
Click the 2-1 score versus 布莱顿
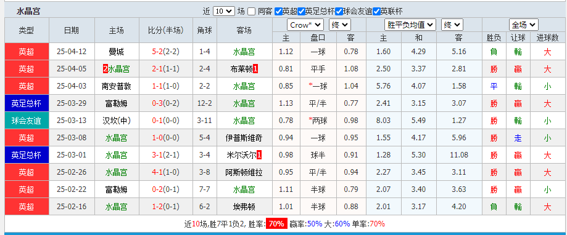pos(157,69)
